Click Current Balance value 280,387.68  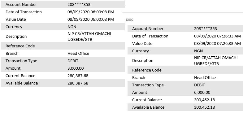(78, 76)
